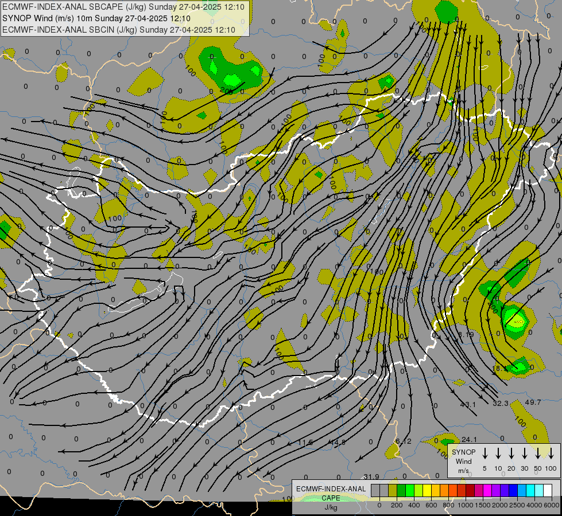Click the '10' label in wind legend

click(498, 468)
